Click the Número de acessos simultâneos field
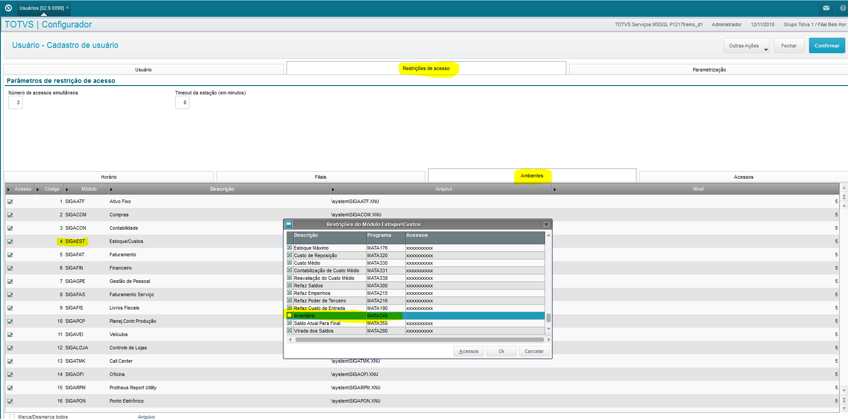This screenshot has height=419, width=848. click(16, 102)
